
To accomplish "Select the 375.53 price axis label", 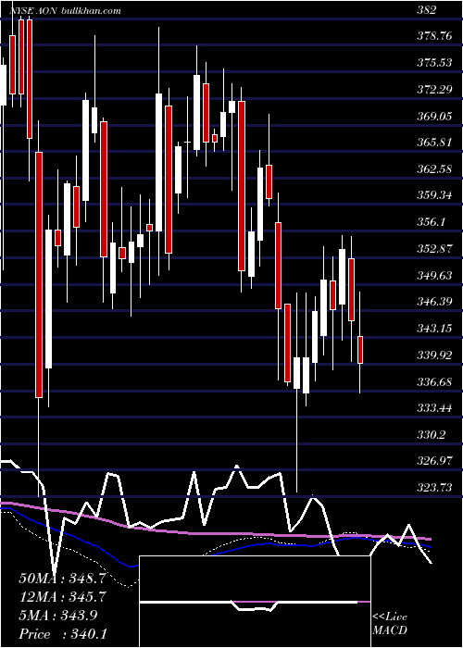I will tap(434, 63).
